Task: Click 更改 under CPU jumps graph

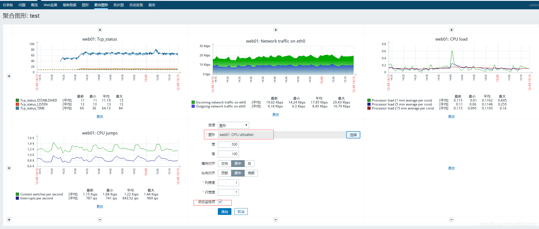Action: click(100, 206)
